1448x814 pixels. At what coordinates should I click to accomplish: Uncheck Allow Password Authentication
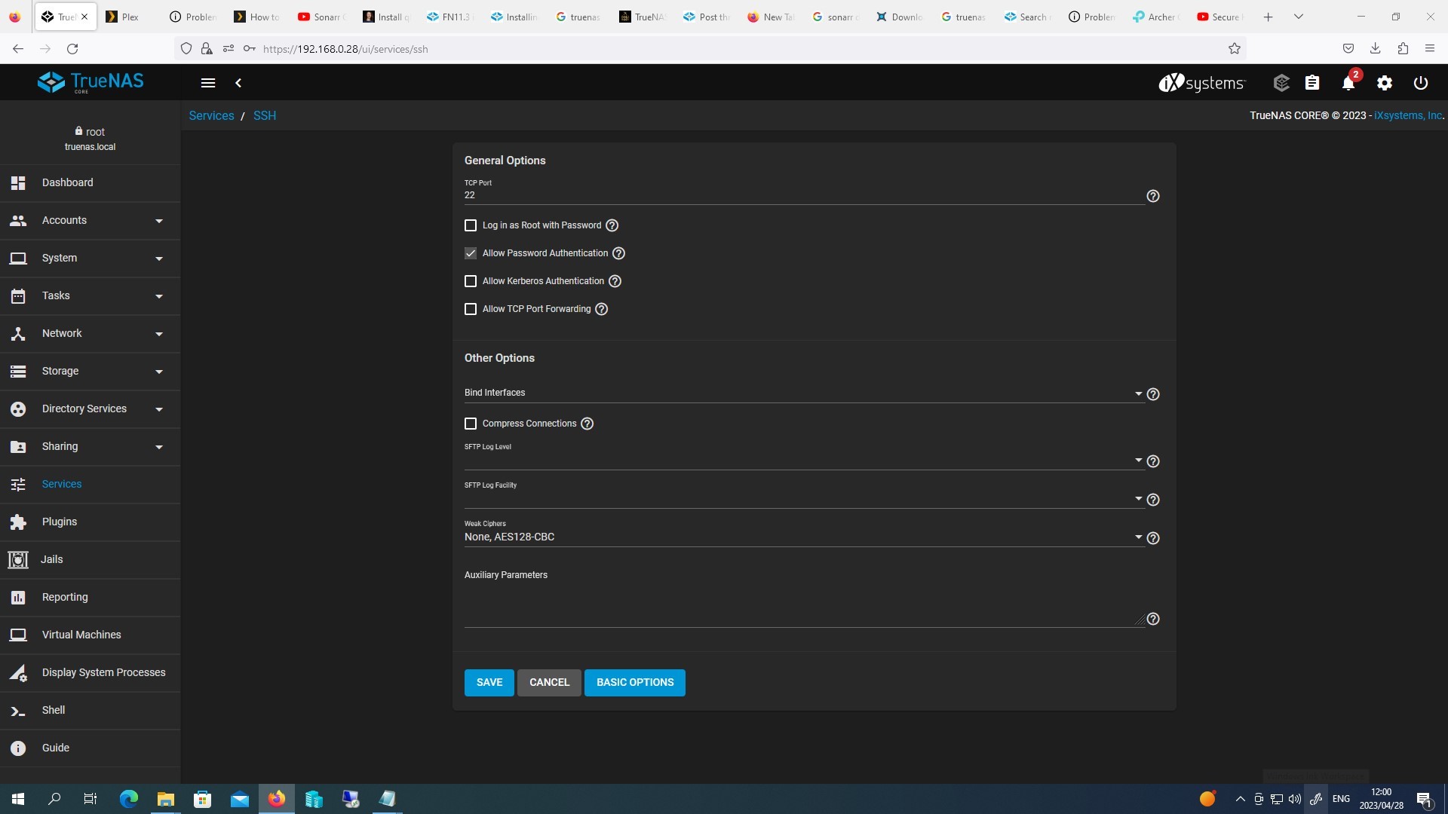(x=471, y=253)
